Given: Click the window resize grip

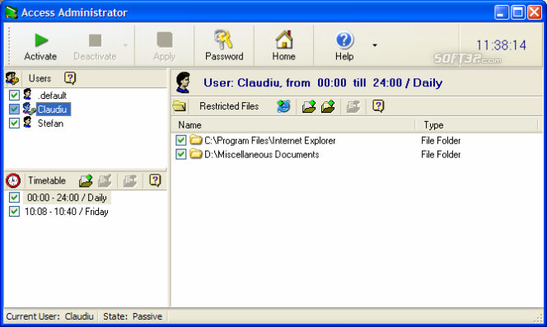Looking at the screenshot, I should click(x=539, y=318).
